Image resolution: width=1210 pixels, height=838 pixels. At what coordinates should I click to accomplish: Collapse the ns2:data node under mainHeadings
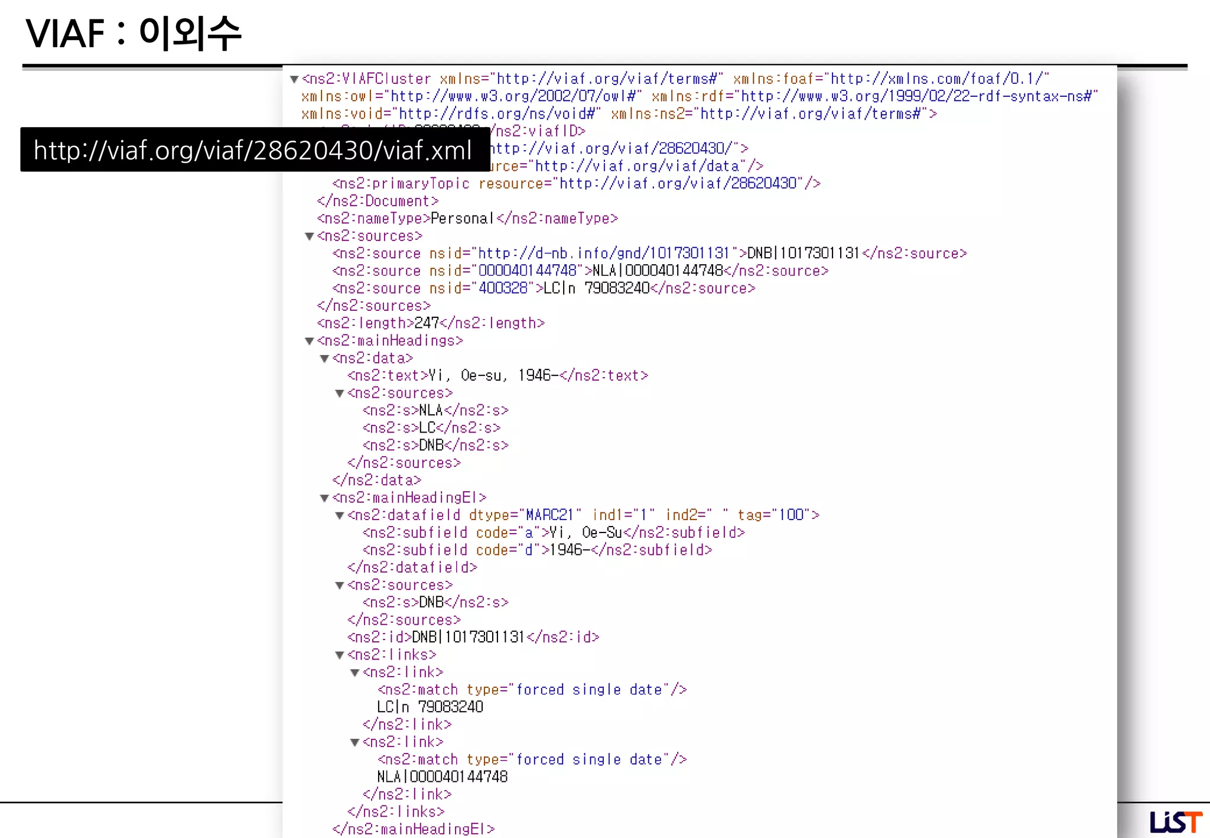click(x=324, y=359)
